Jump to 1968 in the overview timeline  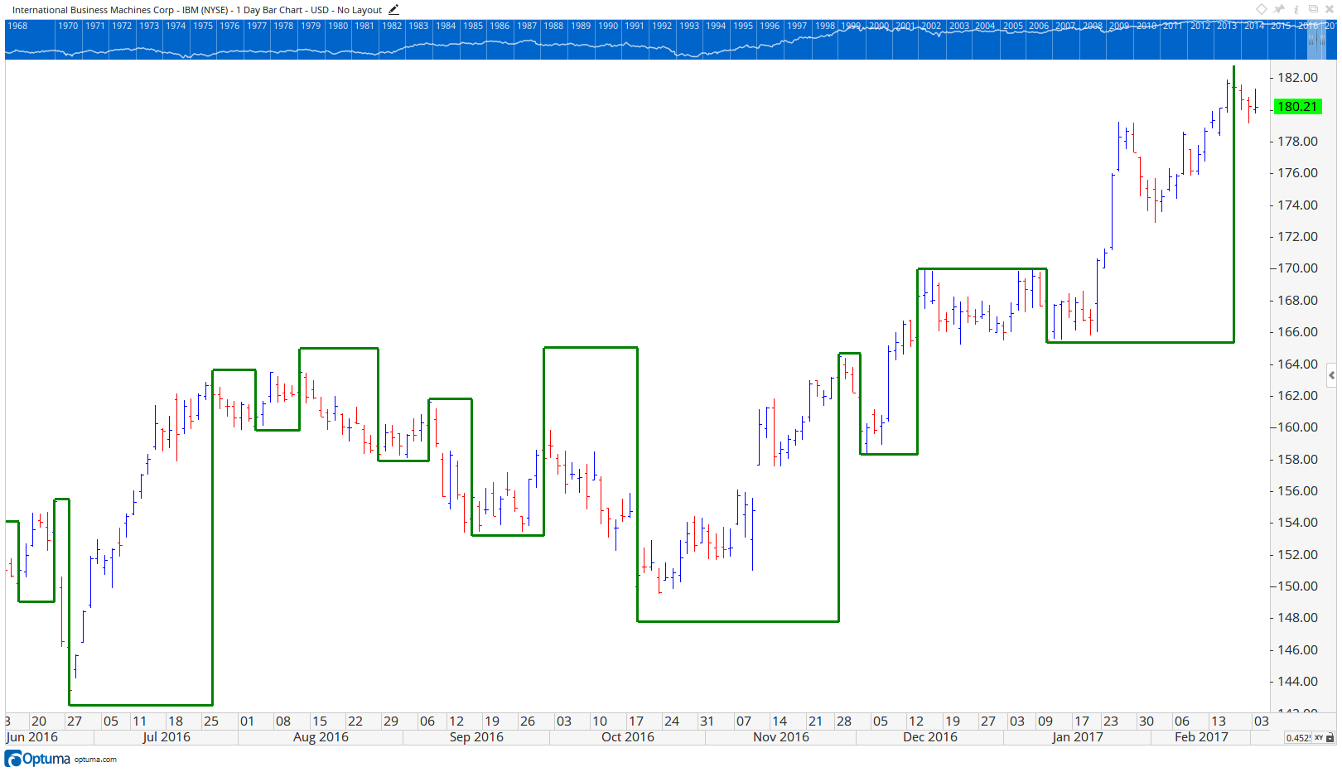(x=17, y=26)
